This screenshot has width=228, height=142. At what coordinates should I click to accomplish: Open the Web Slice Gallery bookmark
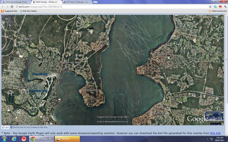click(29, 11)
